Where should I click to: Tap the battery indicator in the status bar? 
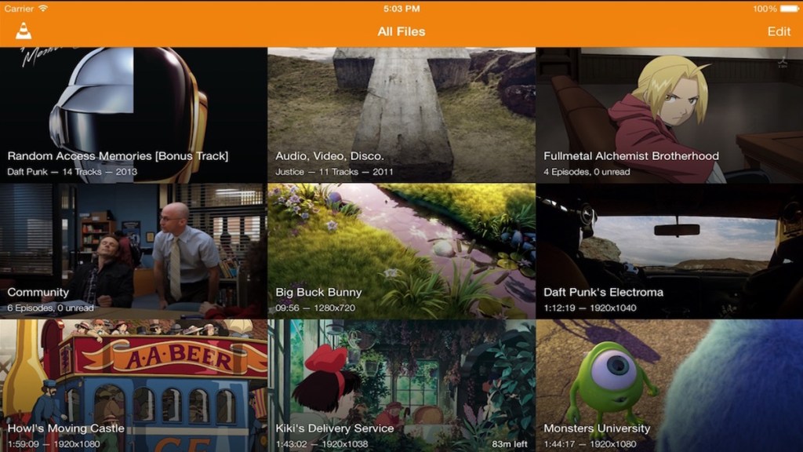click(x=788, y=9)
